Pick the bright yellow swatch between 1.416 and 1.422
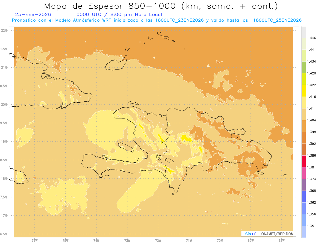 tap(304, 91)
